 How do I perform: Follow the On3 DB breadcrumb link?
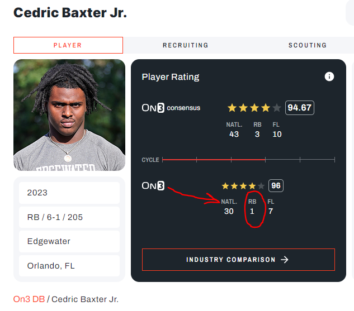point(29,299)
